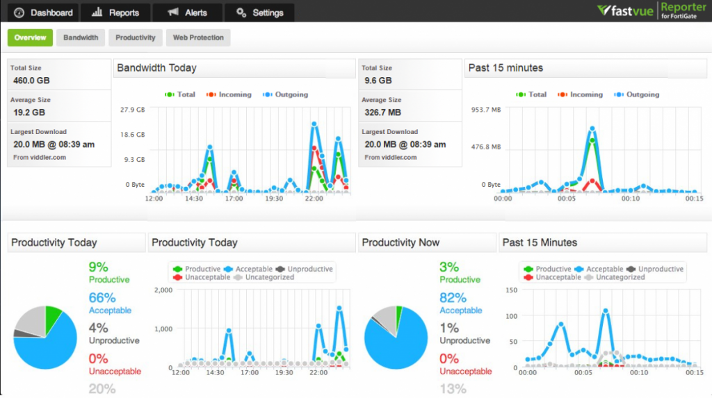
Task: Click the blue Acceptable slice in Productivity Today pie
Action: [x=42, y=347]
